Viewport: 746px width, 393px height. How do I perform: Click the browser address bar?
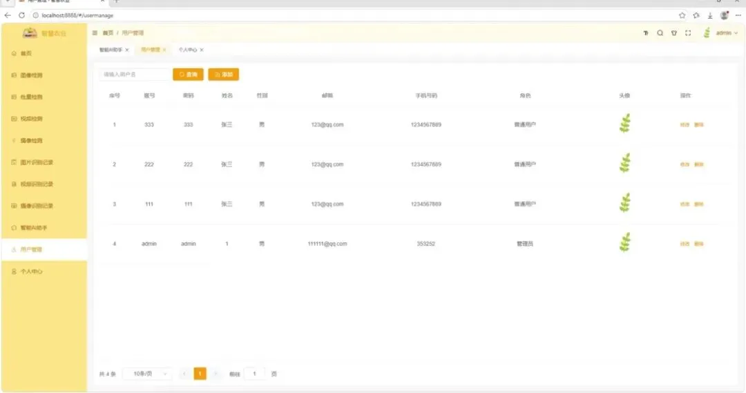tap(352, 15)
